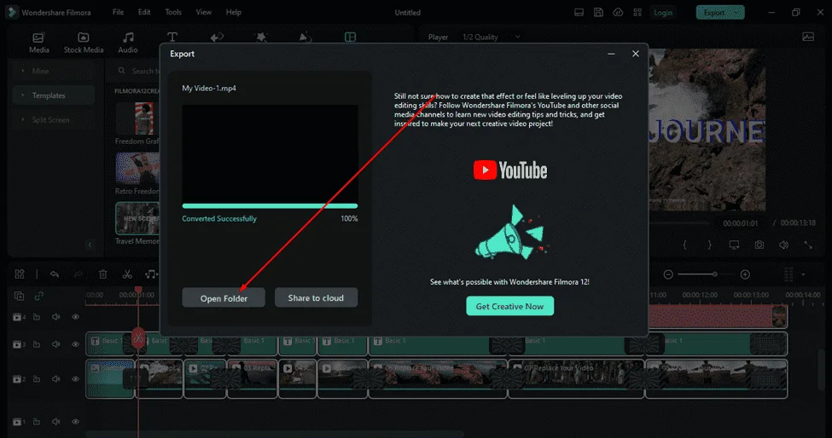The image size is (832, 438).
Task: Minimize the Export dialog
Action: [611, 54]
